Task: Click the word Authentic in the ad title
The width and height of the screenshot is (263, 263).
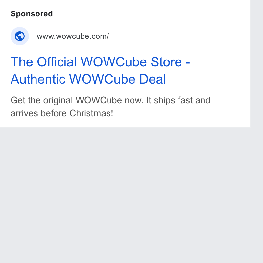Action: [38, 79]
